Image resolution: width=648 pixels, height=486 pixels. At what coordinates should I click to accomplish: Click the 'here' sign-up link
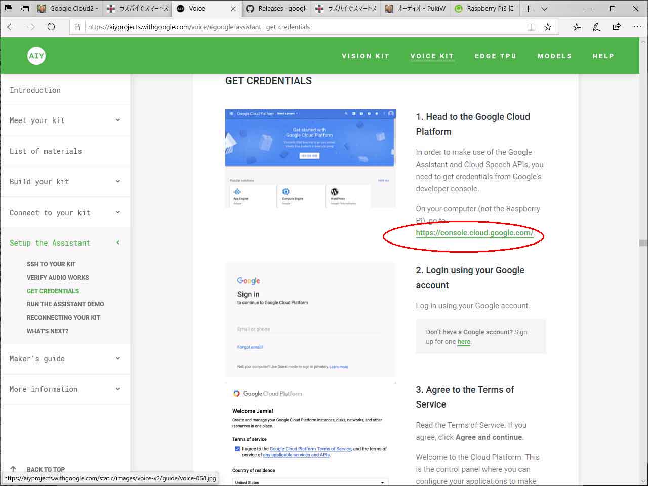click(464, 342)
